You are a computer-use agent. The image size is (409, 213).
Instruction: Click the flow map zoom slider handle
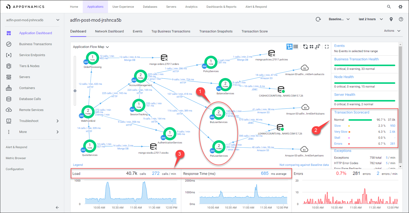point(75,91)
